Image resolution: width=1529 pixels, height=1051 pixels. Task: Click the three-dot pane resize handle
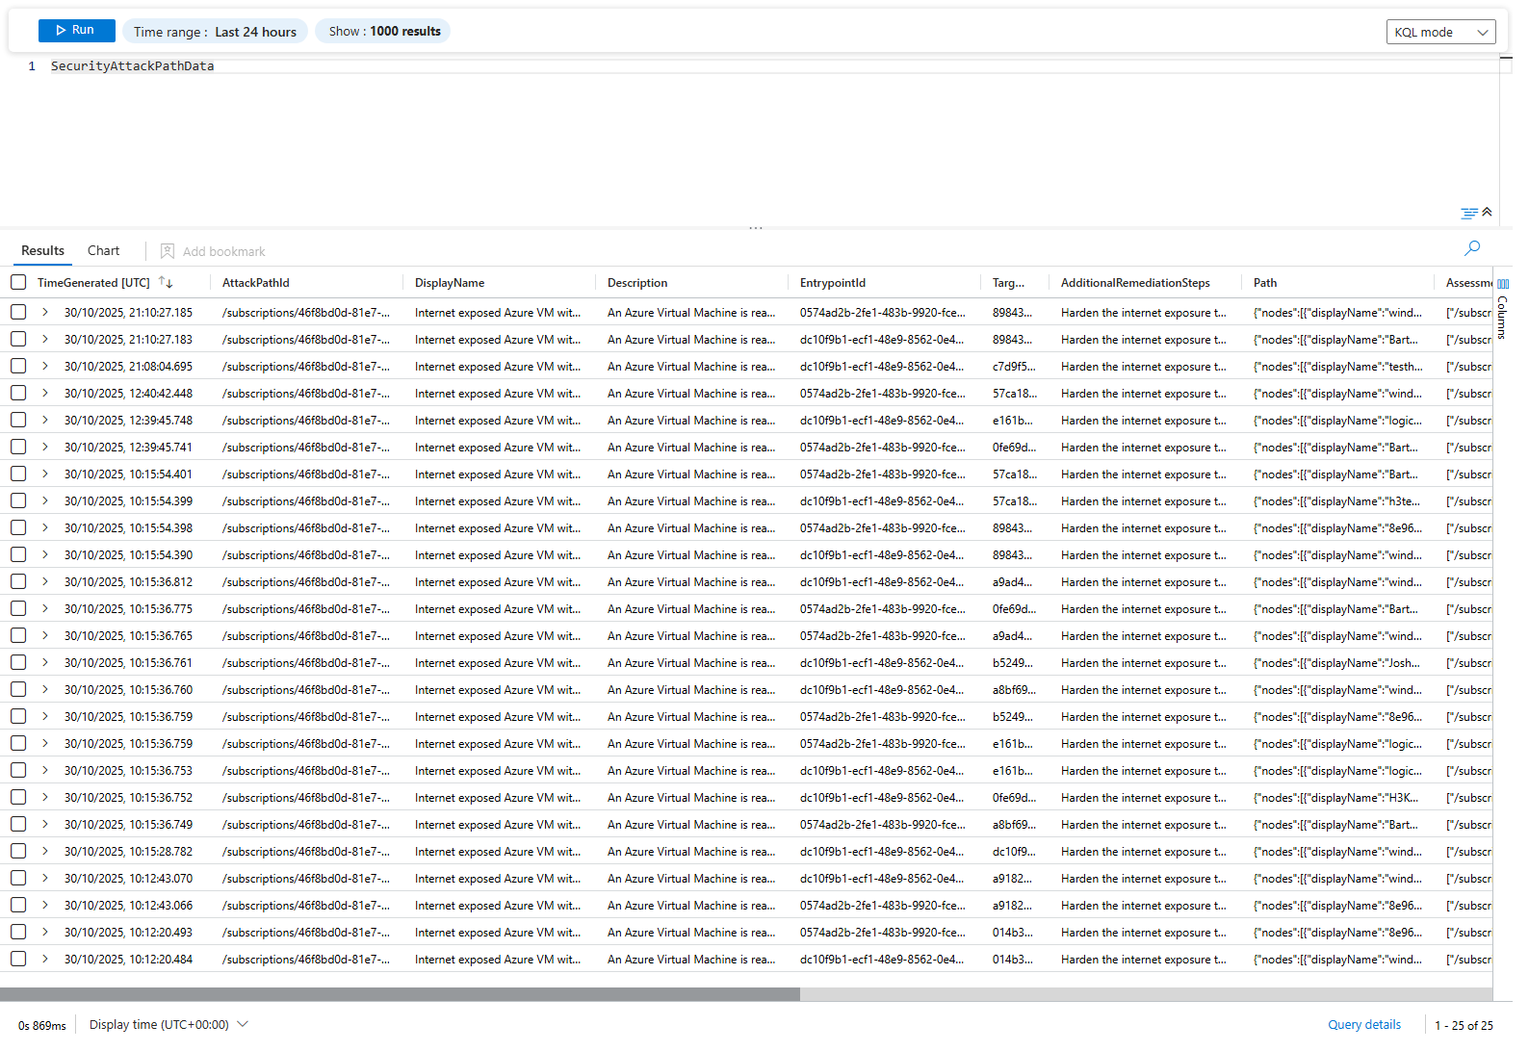tap(756, 228)
